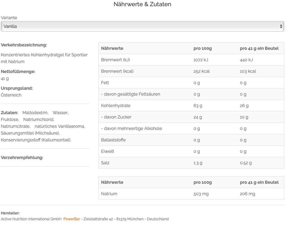The image size is (286, 225).
Task: Click the Kohlenhydrate row label
Action: tap(116, 106)
